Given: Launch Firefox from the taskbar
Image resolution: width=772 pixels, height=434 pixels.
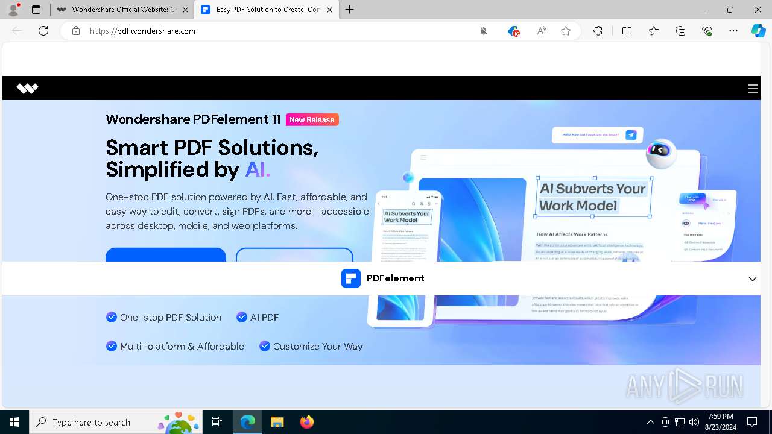Looking at the screenshot, I should pos(306,422).
